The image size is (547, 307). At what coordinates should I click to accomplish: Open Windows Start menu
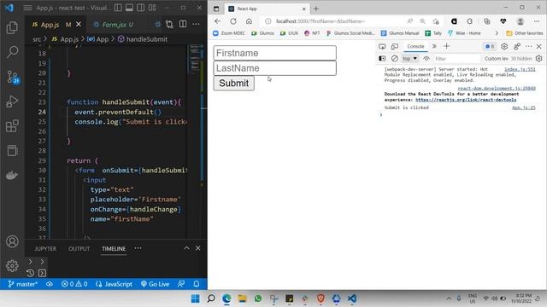[x=196, y=298]
